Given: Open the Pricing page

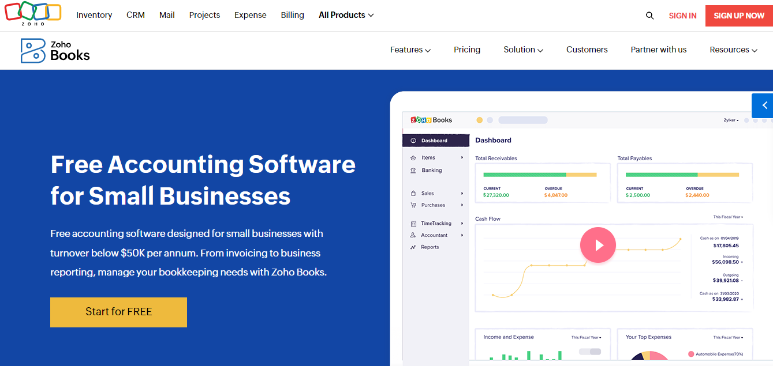Looking at the screenshot, I should [466, 50].
